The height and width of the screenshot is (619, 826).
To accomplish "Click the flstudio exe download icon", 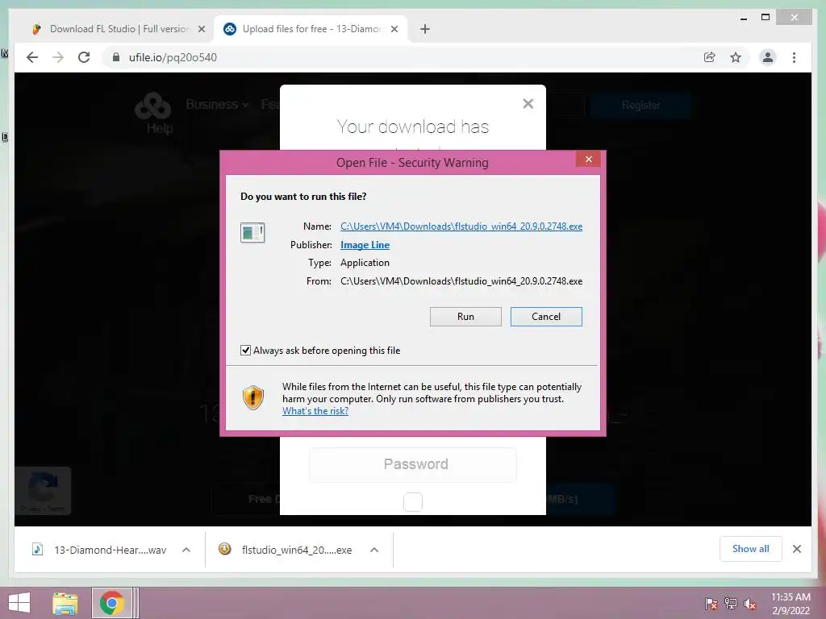I will (x=225, y=549).
